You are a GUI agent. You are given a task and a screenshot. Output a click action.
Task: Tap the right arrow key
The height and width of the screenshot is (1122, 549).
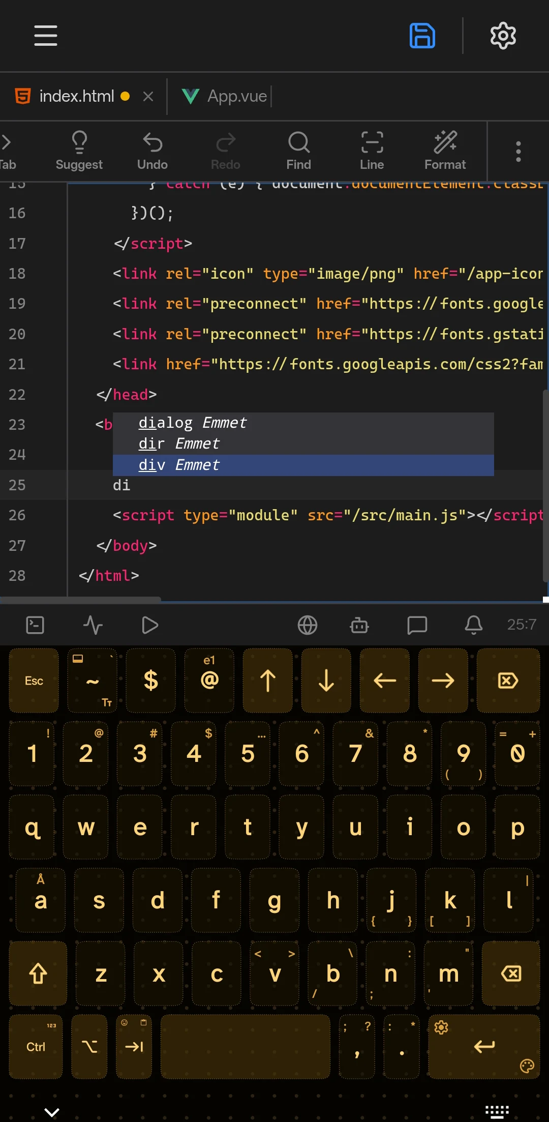(443, 681)
